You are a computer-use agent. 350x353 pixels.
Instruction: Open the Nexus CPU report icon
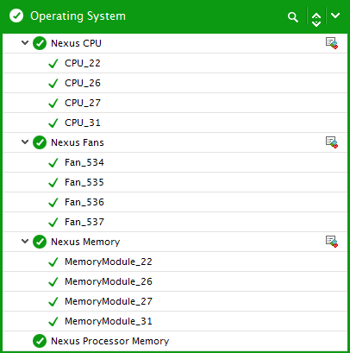(x=332, y=43)
